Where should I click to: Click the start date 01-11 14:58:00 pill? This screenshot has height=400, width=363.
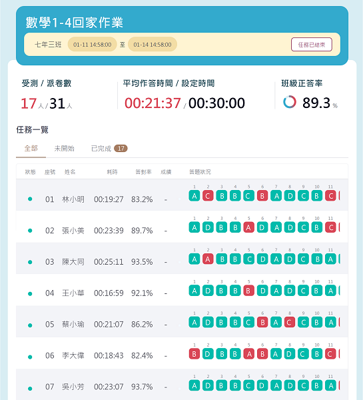point(92,45)
